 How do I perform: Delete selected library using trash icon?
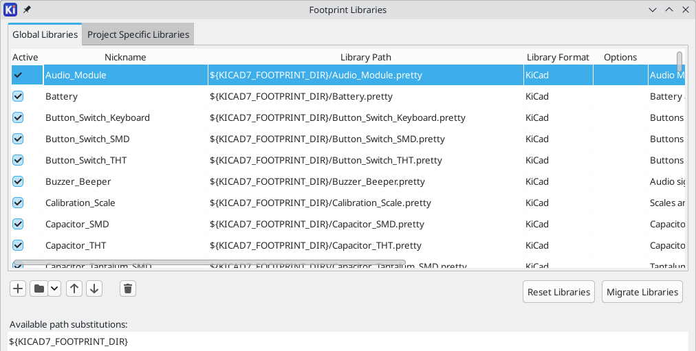click(x=127, y=288)
